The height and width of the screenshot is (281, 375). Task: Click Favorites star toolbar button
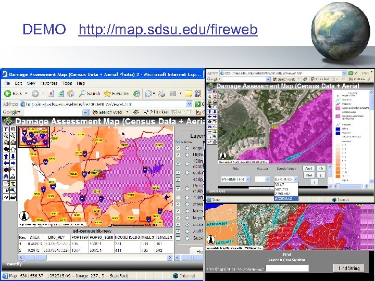117,94
